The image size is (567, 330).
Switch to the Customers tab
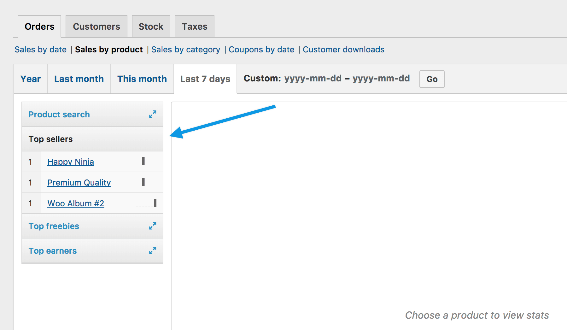tap(96, 27)
